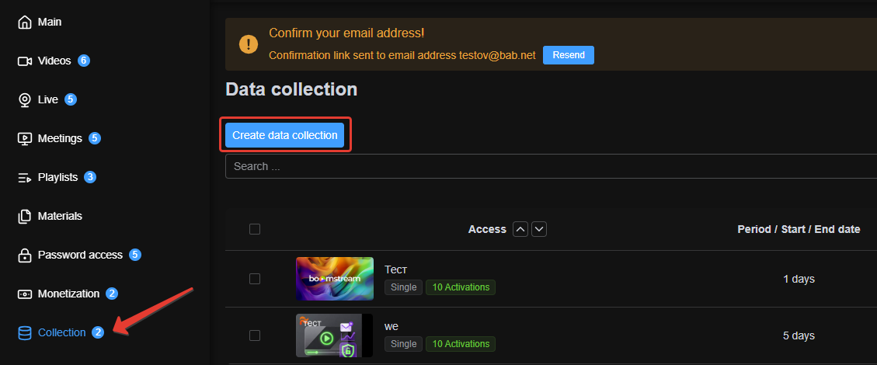Click Single tag in Тест row
Image resolution: width=877 pixels, height=365 pixels.
(x=403, y=287)
